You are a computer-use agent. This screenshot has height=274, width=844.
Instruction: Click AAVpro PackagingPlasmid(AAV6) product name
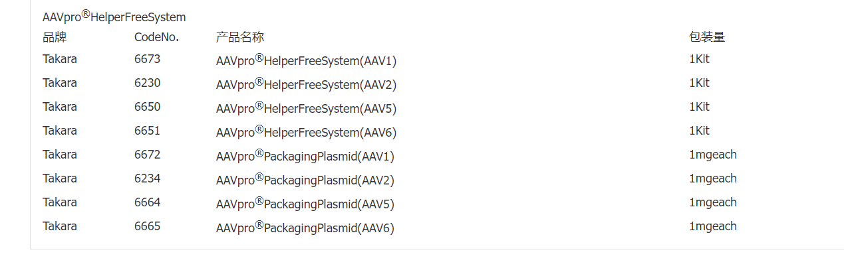pos(305,228)
